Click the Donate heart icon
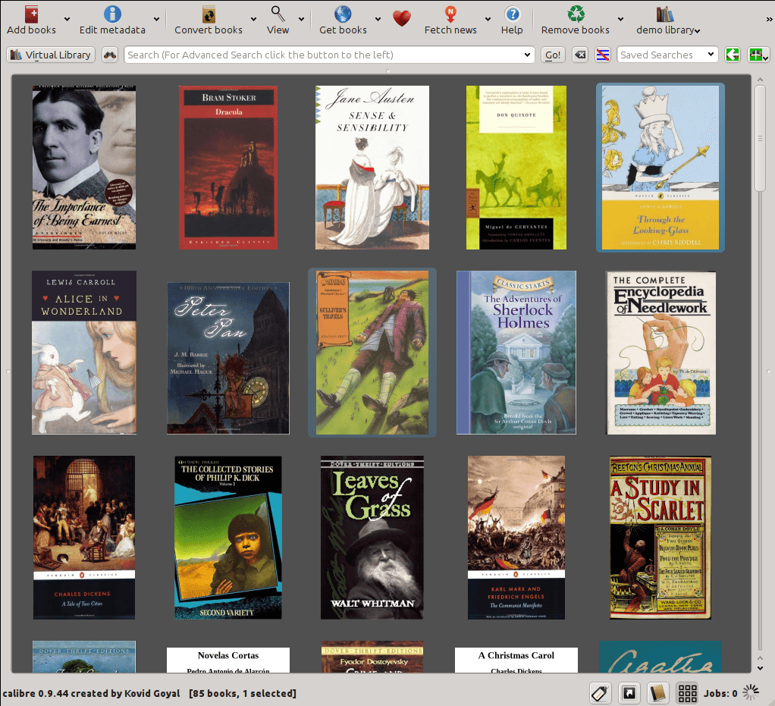 point(402,17)
